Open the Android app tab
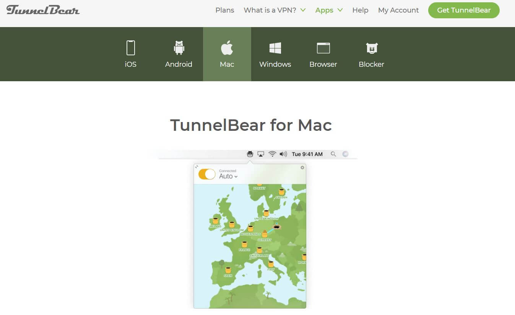The height and width of the screenshot is (315, 515). click(x=179, y=54)
